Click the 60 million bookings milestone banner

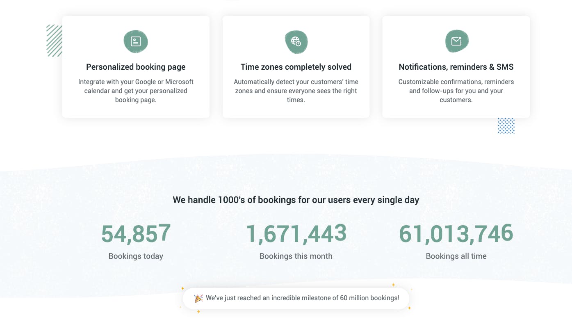point(296,298)
